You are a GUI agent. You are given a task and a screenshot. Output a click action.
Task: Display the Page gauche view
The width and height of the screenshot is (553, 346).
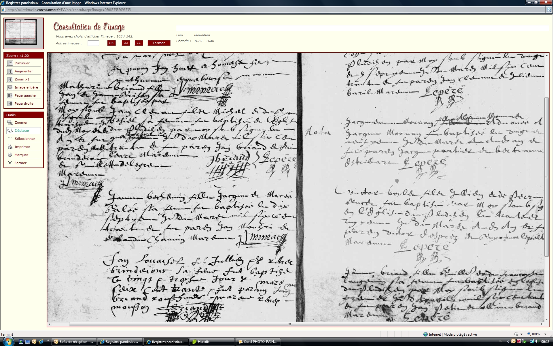[x=10, y=95]
